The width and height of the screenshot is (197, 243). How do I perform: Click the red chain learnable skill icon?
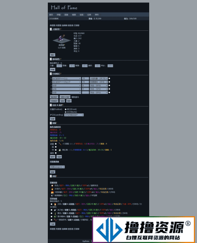[x=55, y=220]
